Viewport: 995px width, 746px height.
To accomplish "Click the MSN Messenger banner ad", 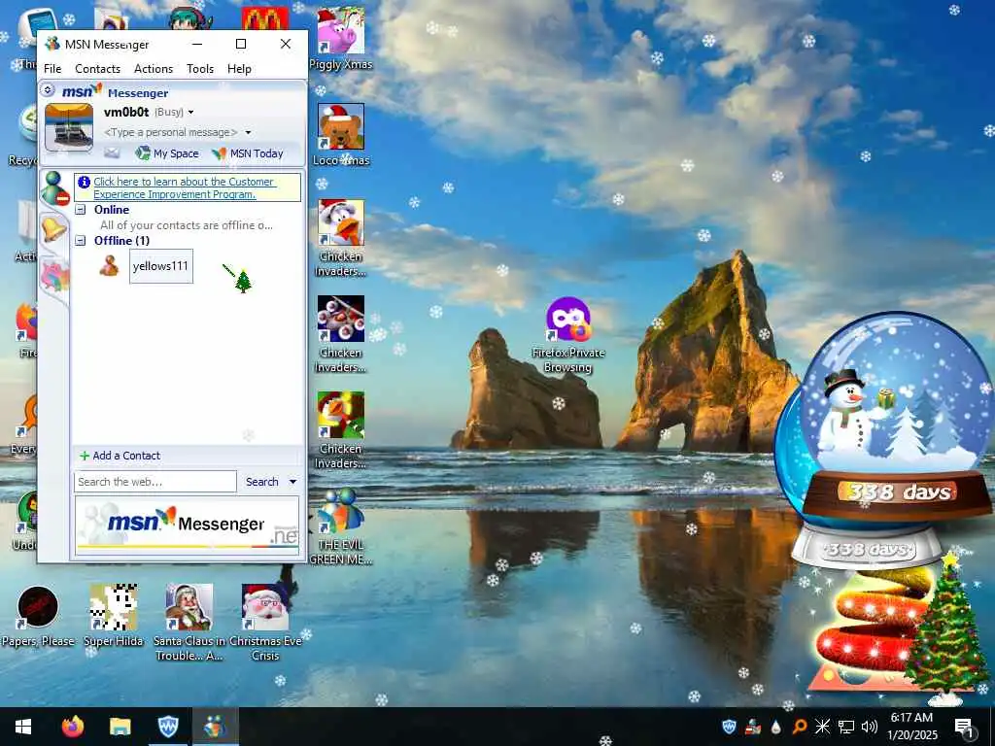I will pos(187,526).
